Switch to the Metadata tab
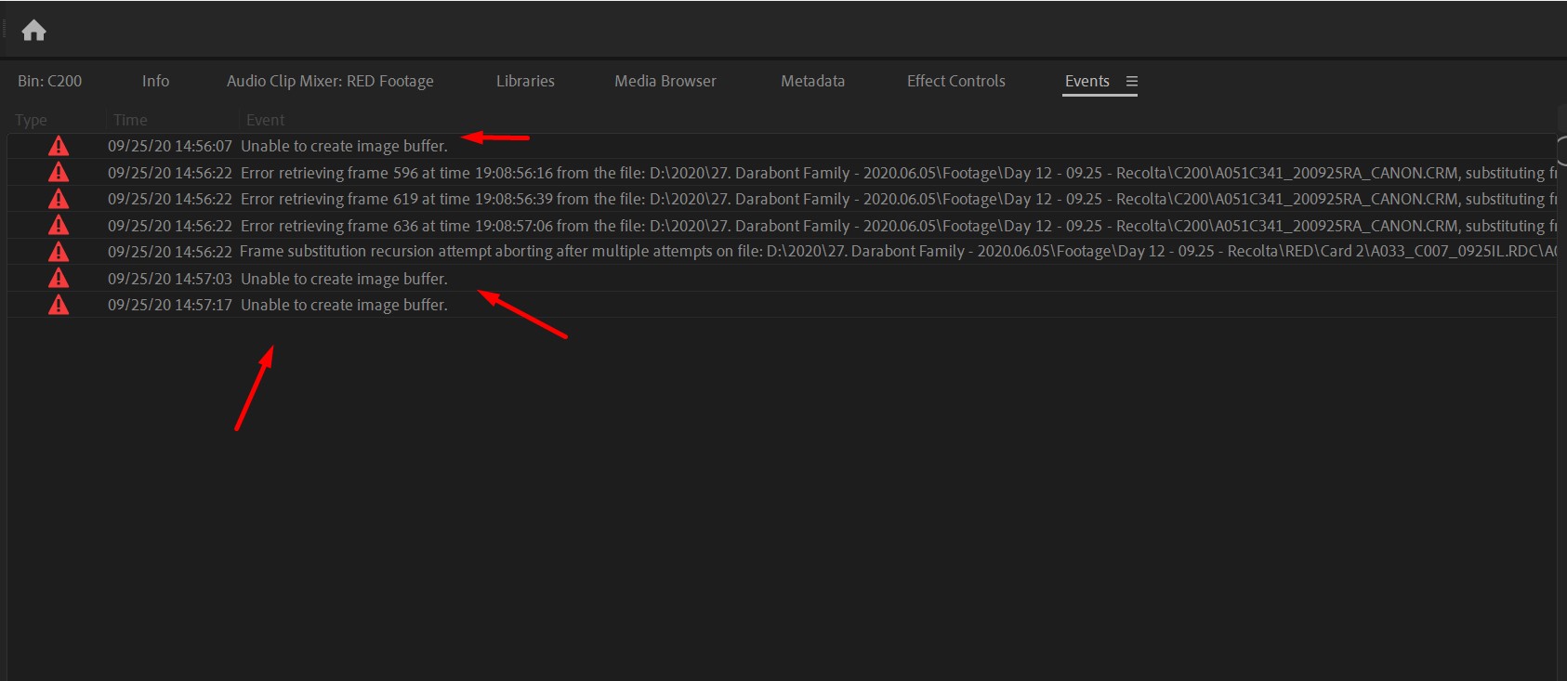 [813, 81]
